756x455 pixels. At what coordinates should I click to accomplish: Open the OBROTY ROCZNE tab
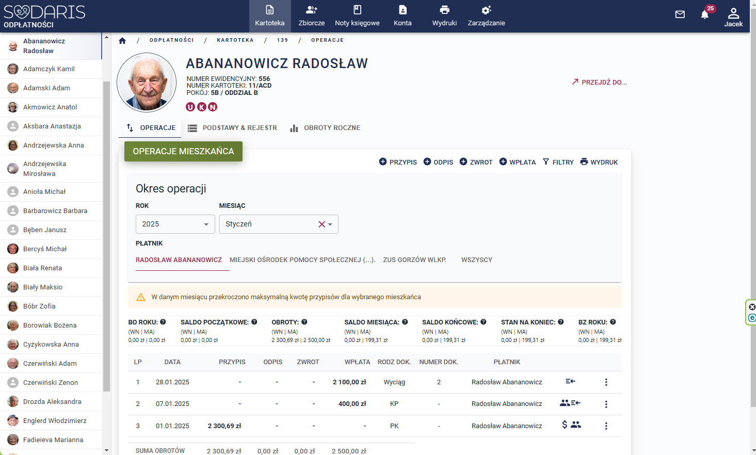point(325,128)
